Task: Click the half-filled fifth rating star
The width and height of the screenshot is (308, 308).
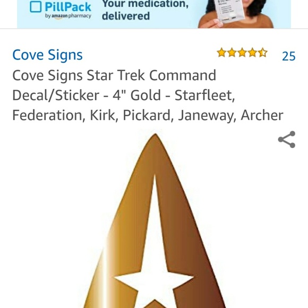Action: 263,53
